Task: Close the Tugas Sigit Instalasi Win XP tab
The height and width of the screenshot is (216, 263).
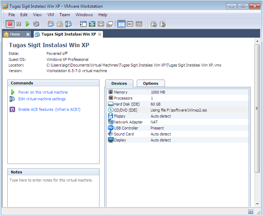Action: pyautogui.click(x=100, y=34)
